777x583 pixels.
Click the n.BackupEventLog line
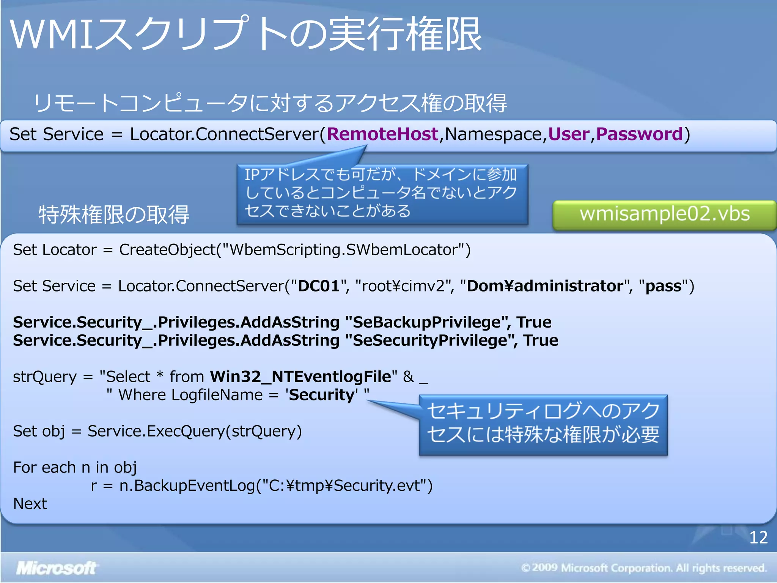click(x=262, y=486)
